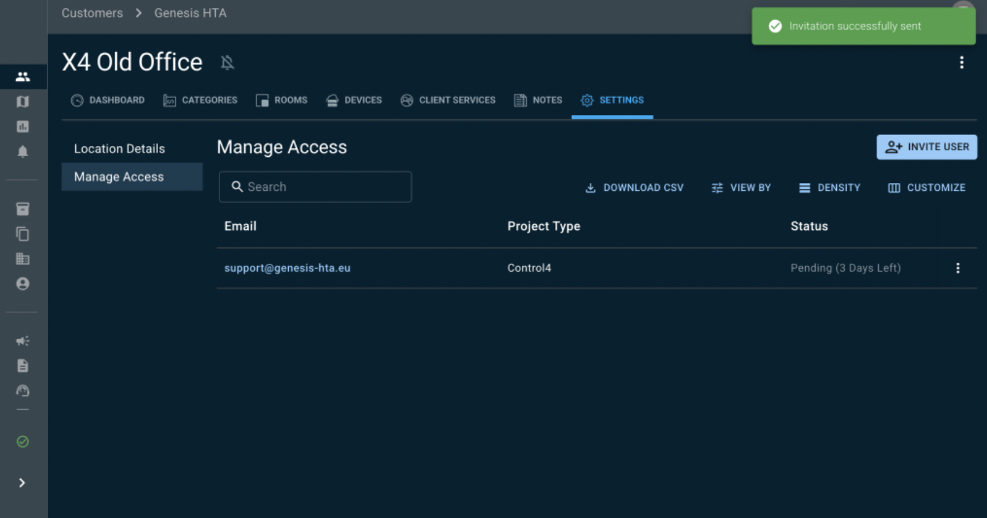
Task: Dismiss the Invitation successfully sent notification
Action: (864, 26)
